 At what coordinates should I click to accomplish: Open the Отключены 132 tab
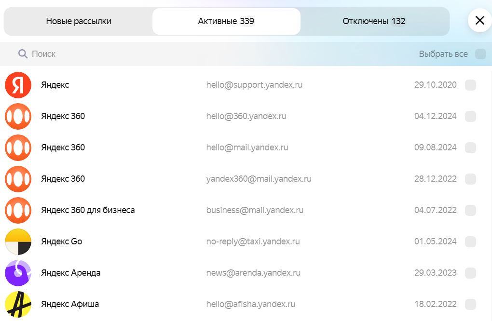(x=374, y=21)
